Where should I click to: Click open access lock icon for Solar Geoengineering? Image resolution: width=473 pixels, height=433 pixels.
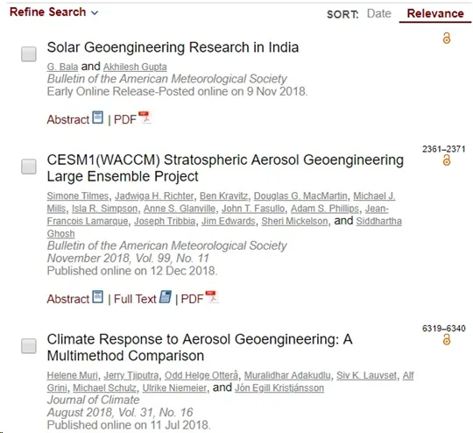pyautogui.click(x=447, y=39)
